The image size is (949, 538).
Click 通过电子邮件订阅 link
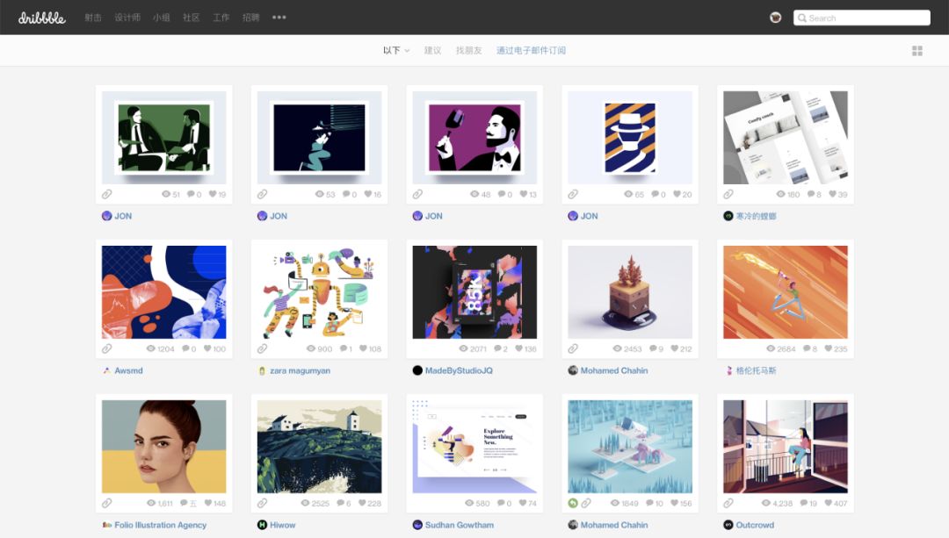click(531, 51)
